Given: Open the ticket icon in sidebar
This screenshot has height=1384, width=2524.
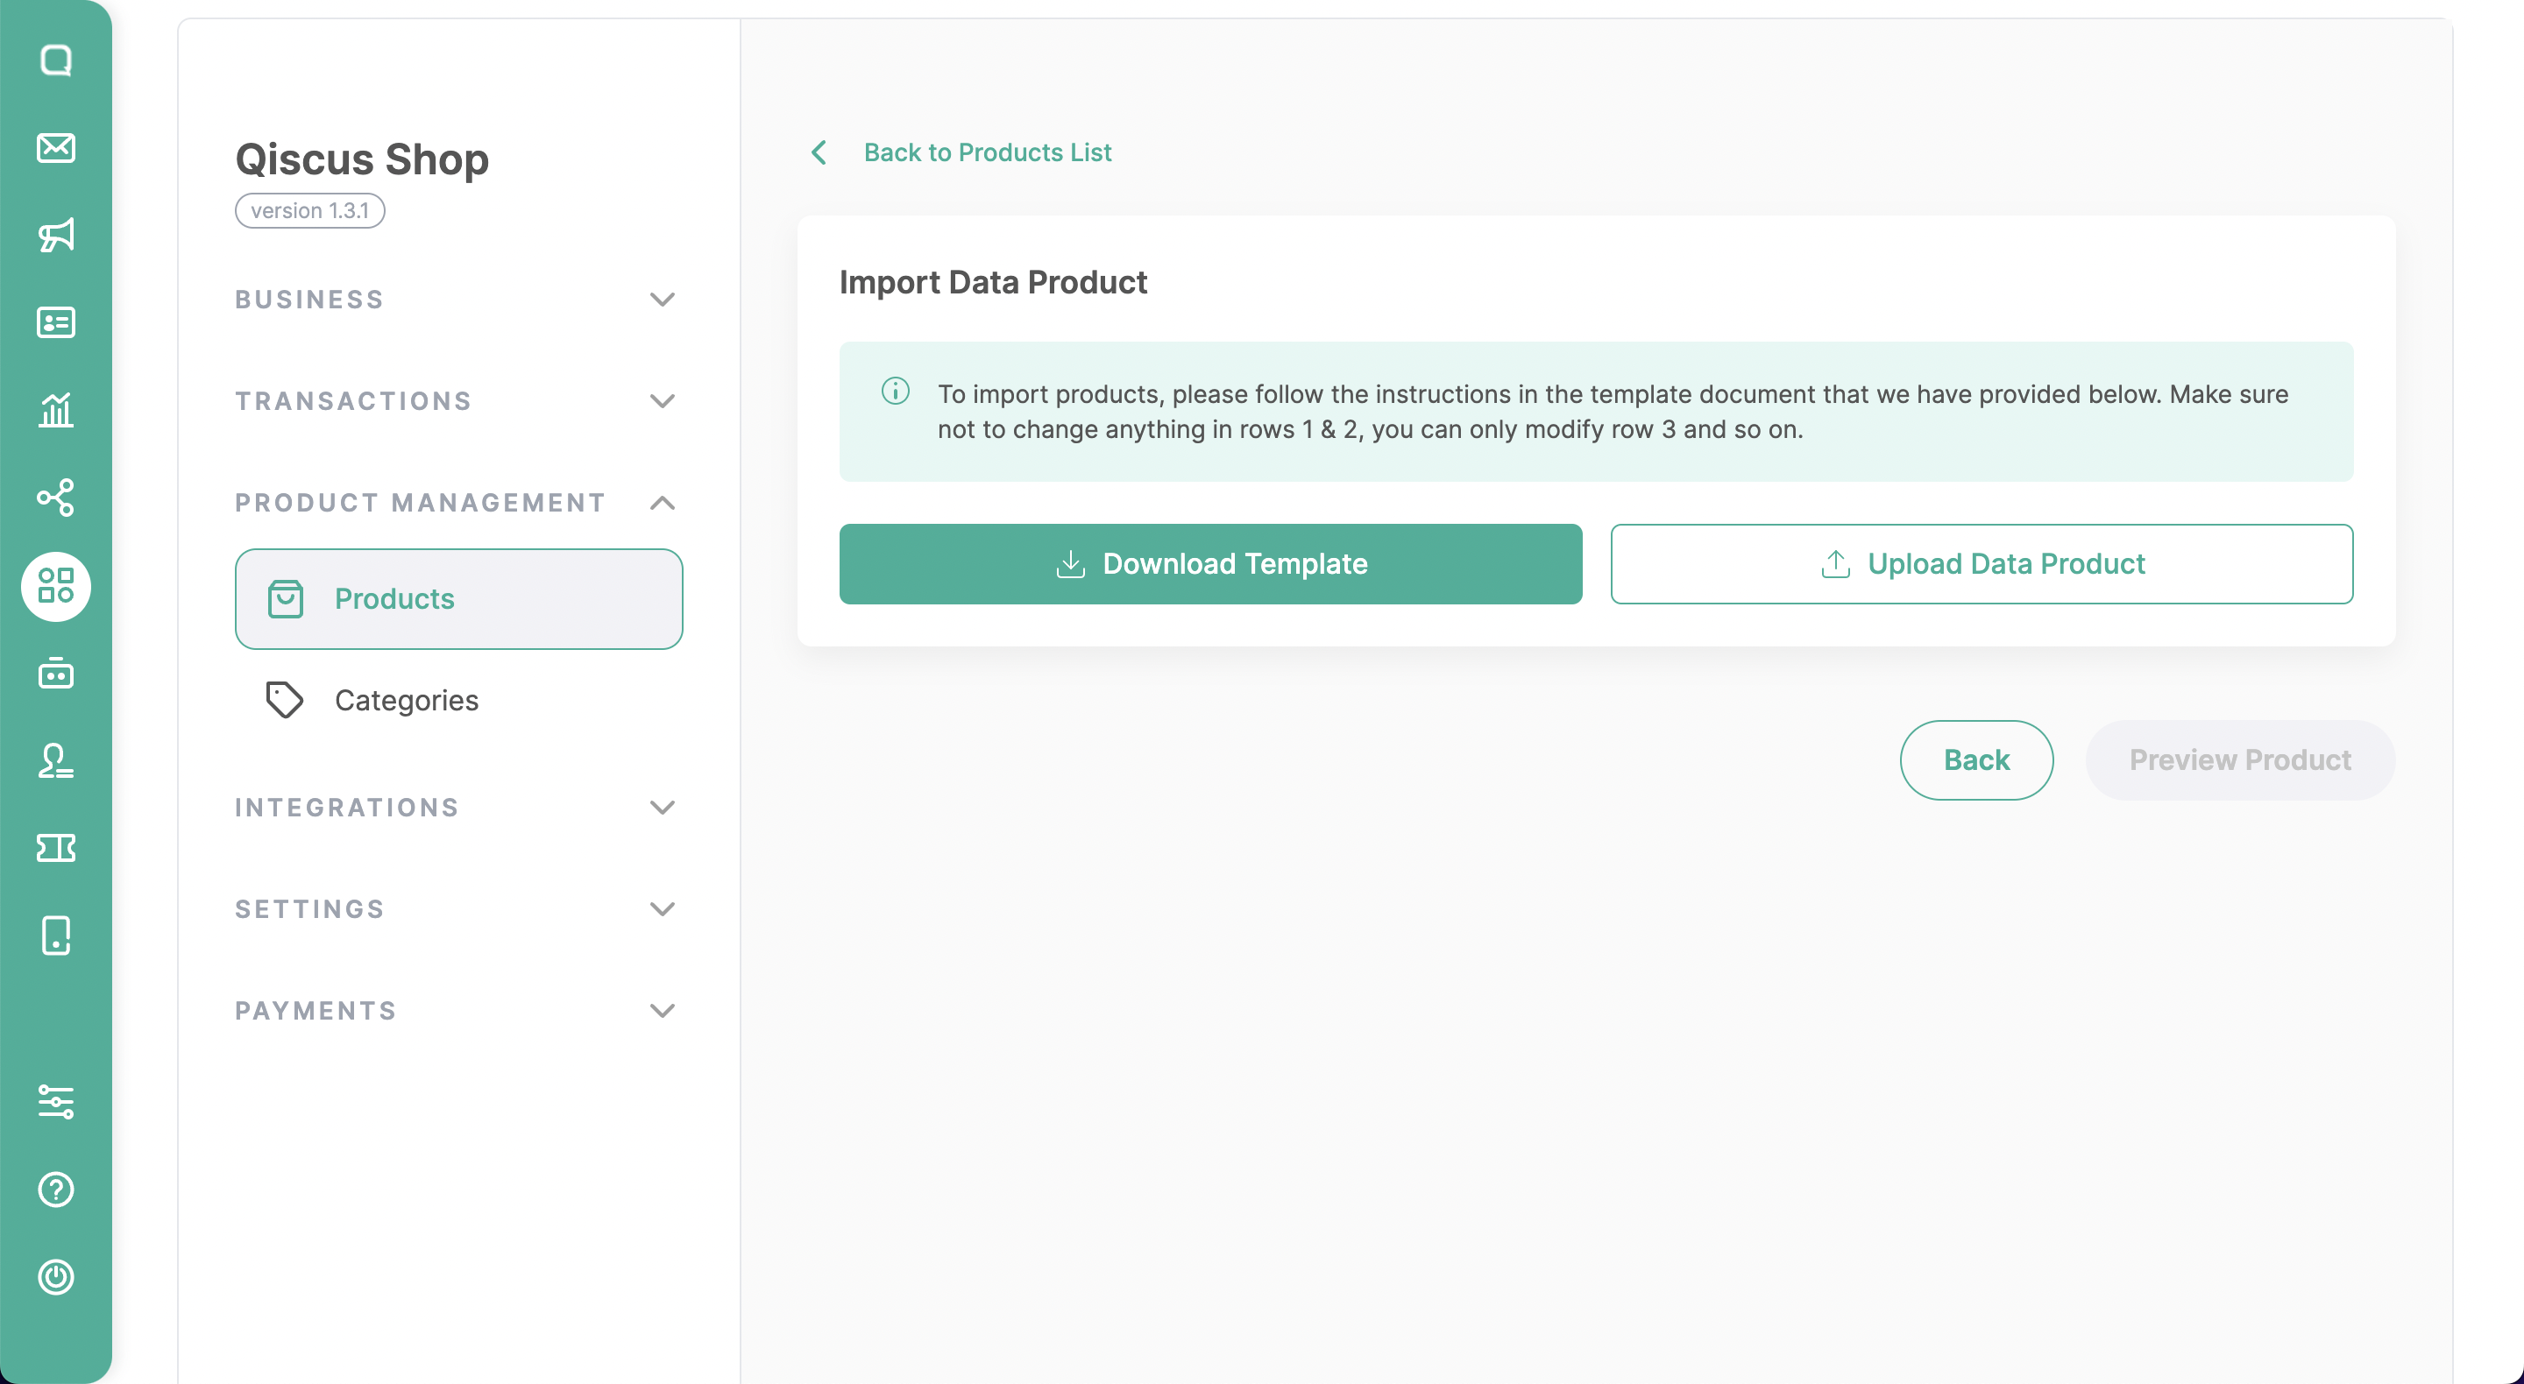Looking at the screenshot, I should point(56,848).
